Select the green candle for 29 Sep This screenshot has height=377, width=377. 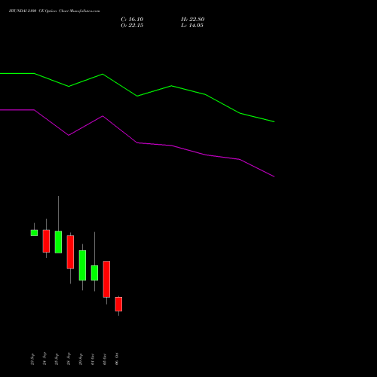[82, 265]
